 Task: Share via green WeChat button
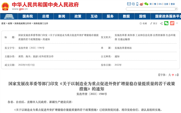pos(166,23)
